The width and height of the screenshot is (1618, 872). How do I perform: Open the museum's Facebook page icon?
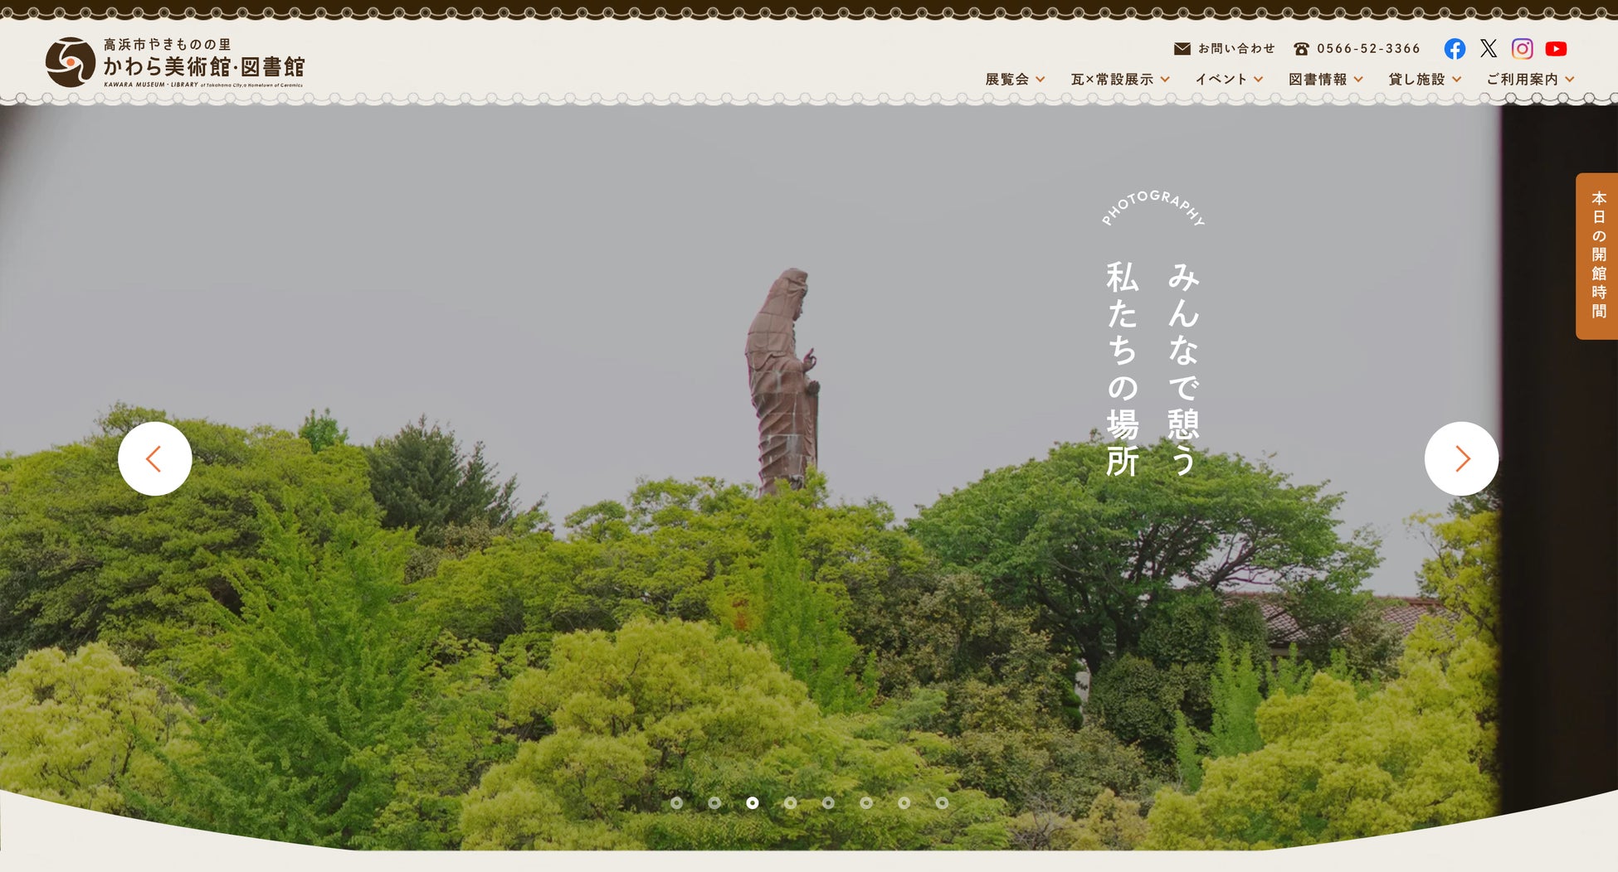(1455, 49)
